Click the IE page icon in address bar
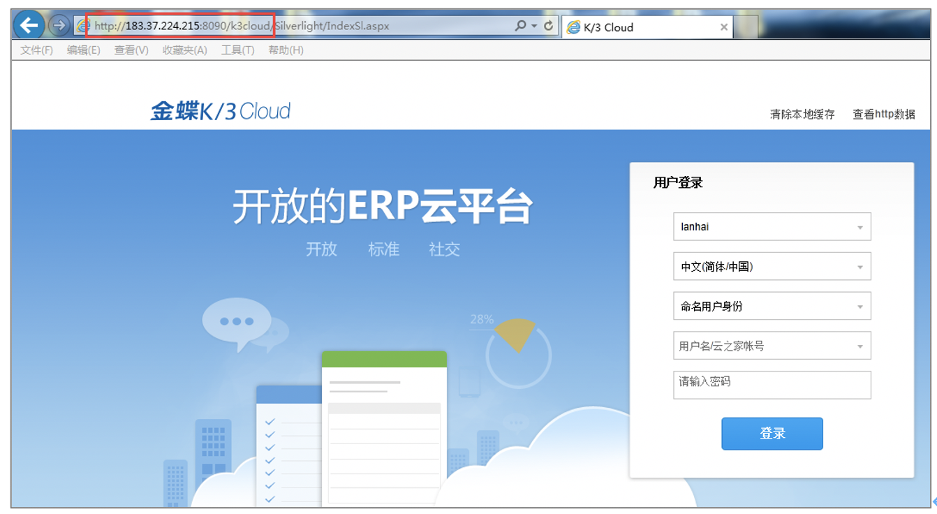This screenshot has width=937, height=514. pyautogui.click(x=84, y=26)
